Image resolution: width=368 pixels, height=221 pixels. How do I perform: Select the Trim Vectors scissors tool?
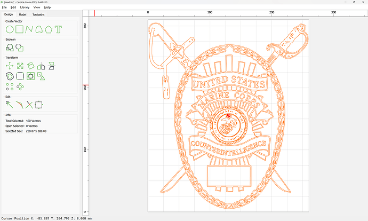point(29,105)
